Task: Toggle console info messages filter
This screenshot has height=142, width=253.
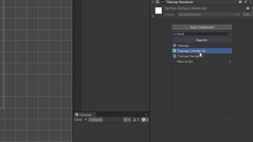Action: 127,120
